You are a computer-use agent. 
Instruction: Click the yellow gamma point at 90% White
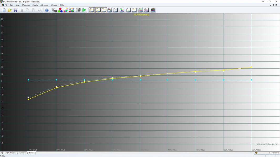[x=252, y=67]
